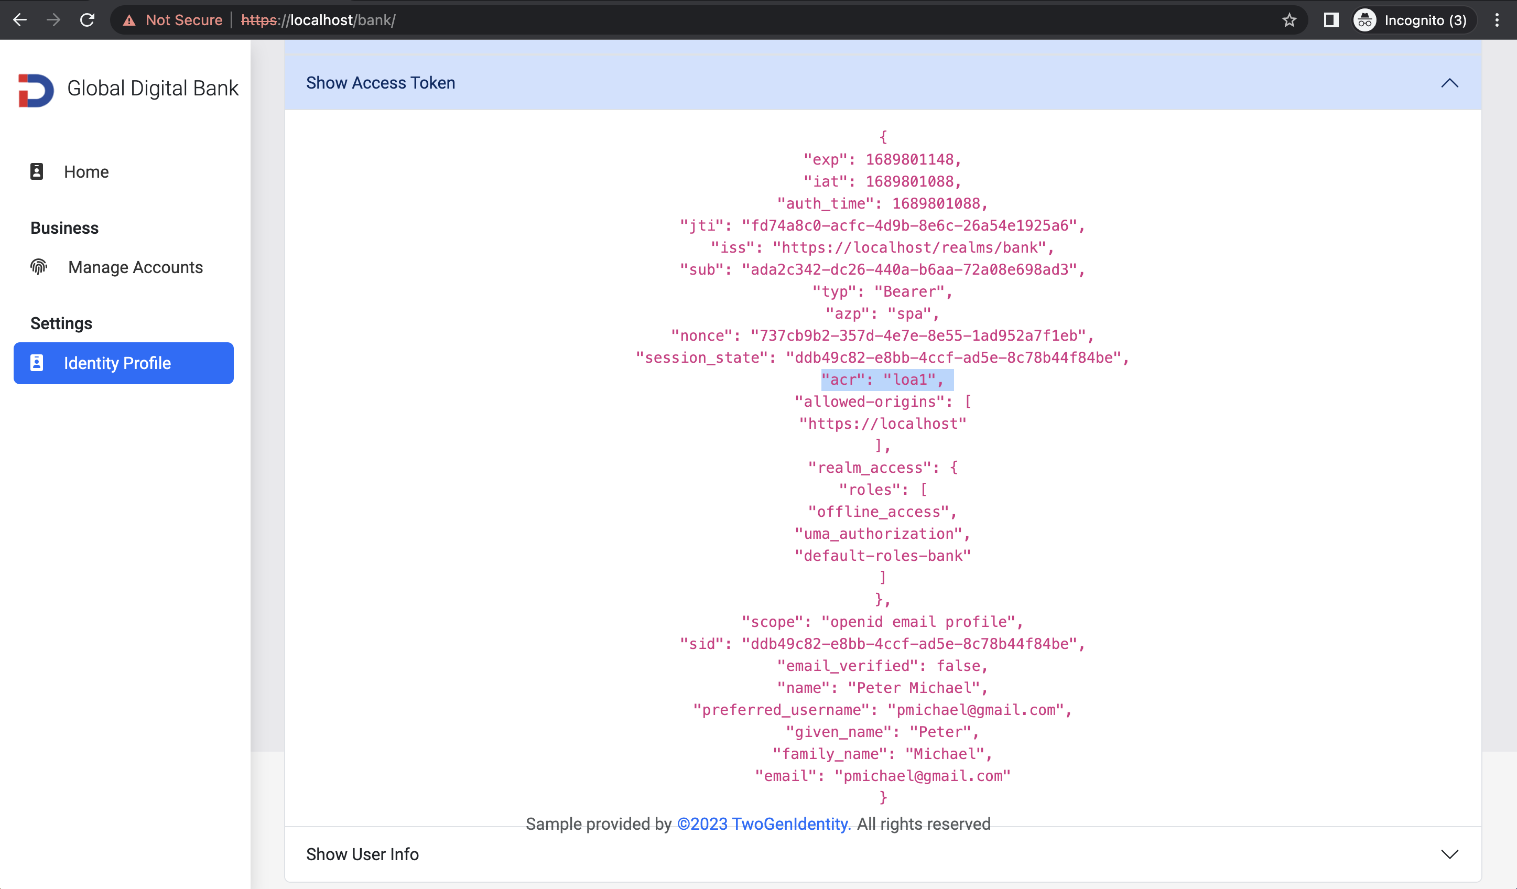
Task: Expand the Show User Info chevron
Action: point(1449,853)
